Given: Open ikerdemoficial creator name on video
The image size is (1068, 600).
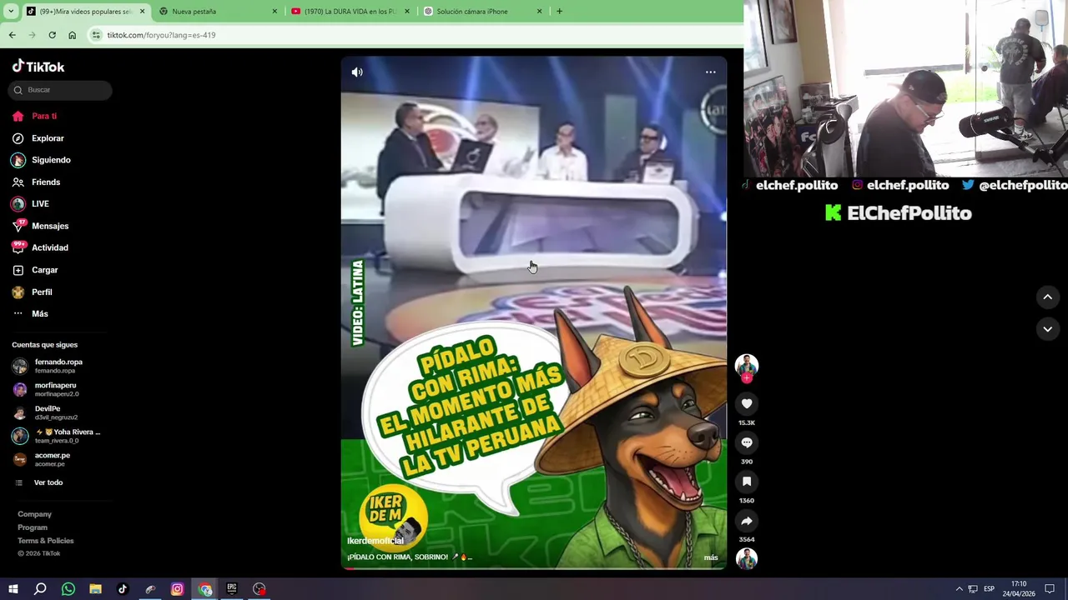Looking at the screenshot, I should [375, 541].
